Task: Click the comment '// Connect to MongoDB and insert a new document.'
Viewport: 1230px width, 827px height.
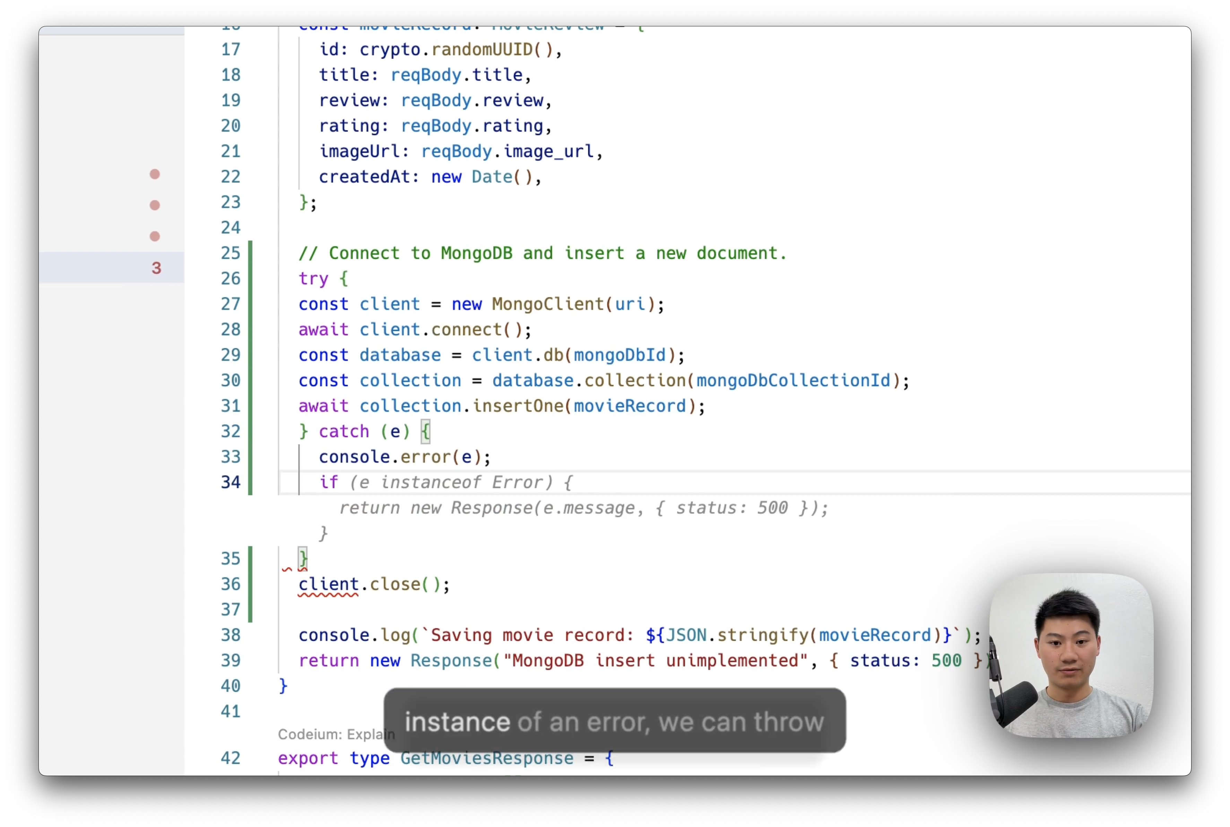Action: (x=542, y=253)
